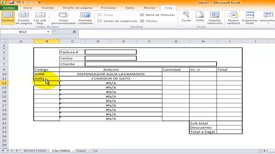
Task: Click the insert new worksheet icon
Action: click(95, 151)
